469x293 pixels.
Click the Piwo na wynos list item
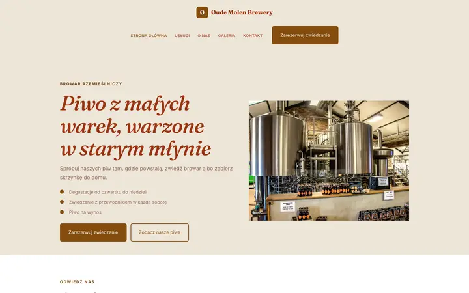[x=85, y=212]
